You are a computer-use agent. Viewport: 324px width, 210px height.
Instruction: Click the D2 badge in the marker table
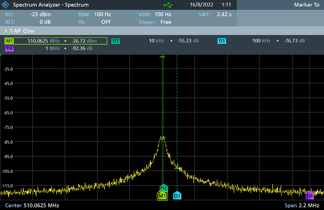click(x=115, y=41)
